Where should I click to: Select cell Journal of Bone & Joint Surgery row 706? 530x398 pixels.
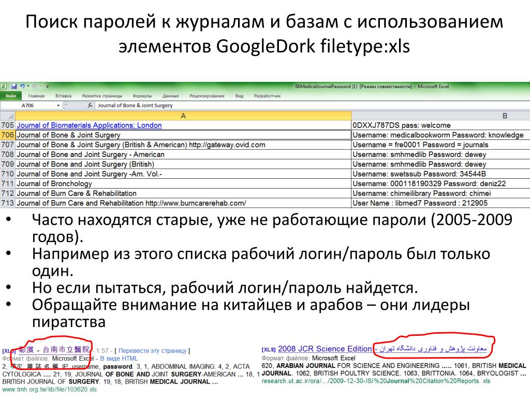pos(183,135)
